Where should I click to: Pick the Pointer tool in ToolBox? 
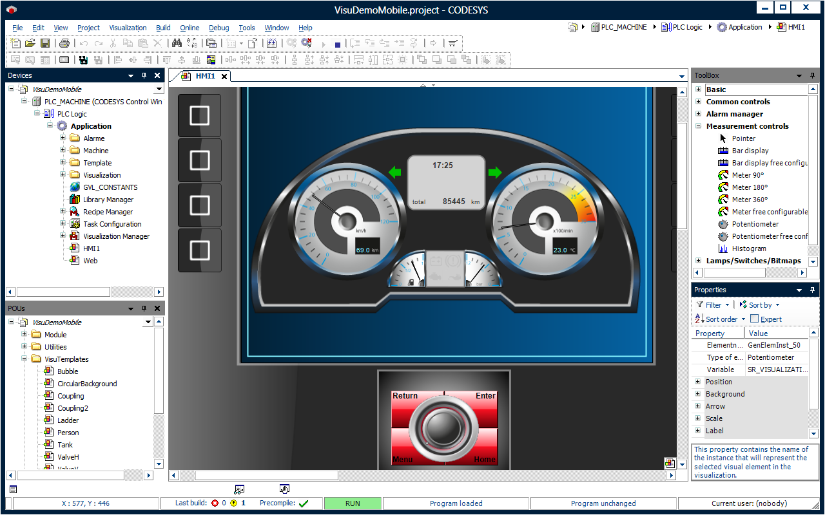(x=743, y=138)
